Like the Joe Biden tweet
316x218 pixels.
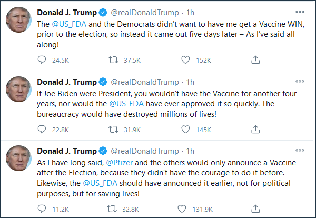point(185,128)
